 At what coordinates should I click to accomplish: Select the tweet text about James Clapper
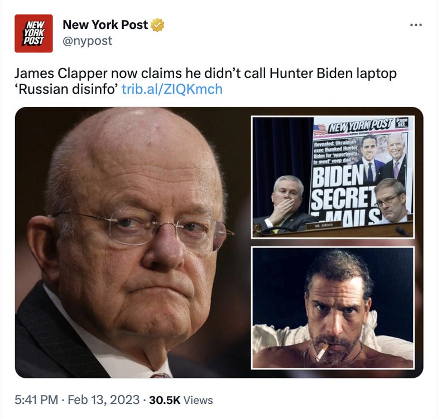tap(205, 81)
